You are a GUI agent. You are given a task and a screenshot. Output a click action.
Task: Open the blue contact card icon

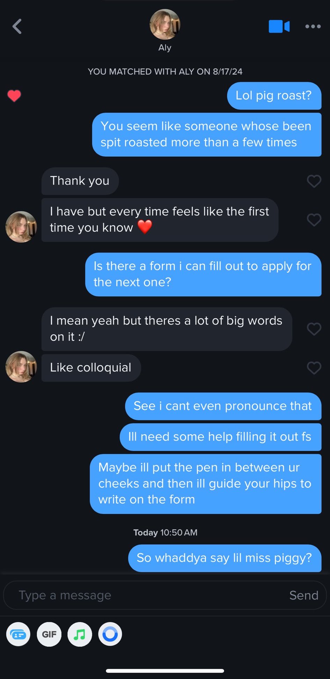[x=18, y=634]
